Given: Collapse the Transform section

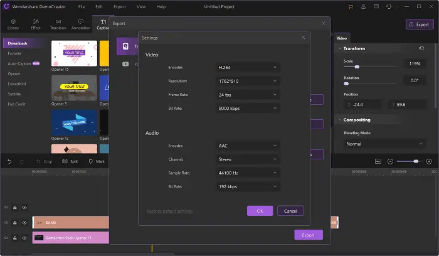Looking at the screenshot, I should pos(340,48).
